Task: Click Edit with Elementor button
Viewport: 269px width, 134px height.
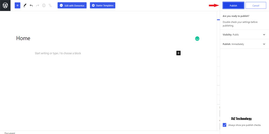Action: point(72,5)
